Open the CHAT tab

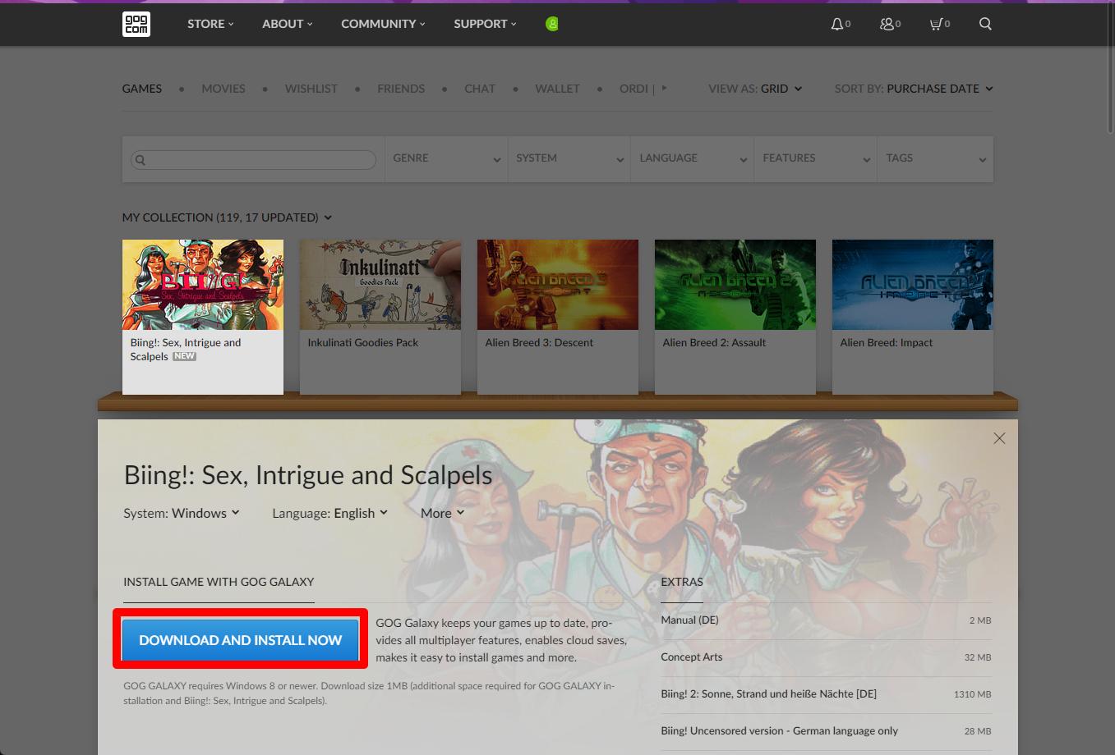pos(480,89)
